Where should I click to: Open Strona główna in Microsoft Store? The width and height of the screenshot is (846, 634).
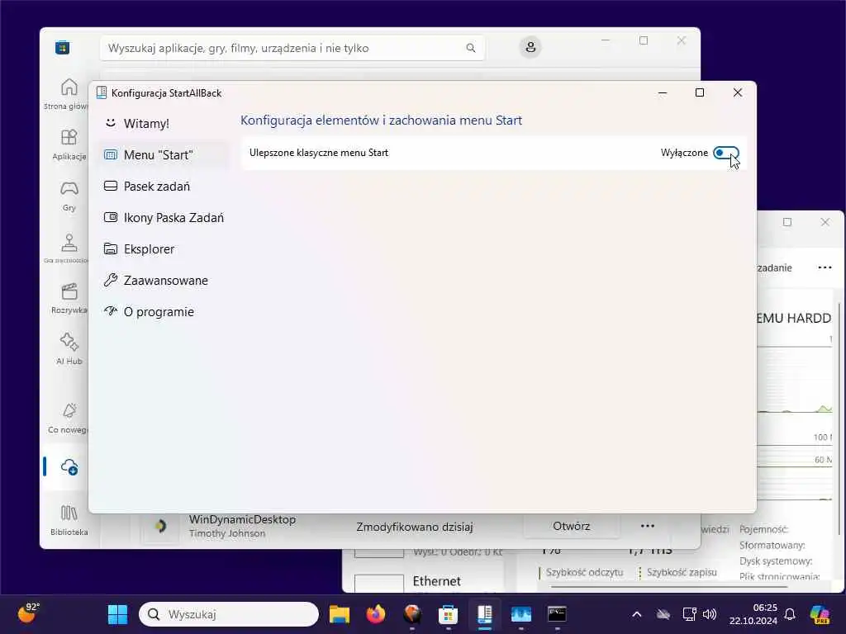[67, 94]
